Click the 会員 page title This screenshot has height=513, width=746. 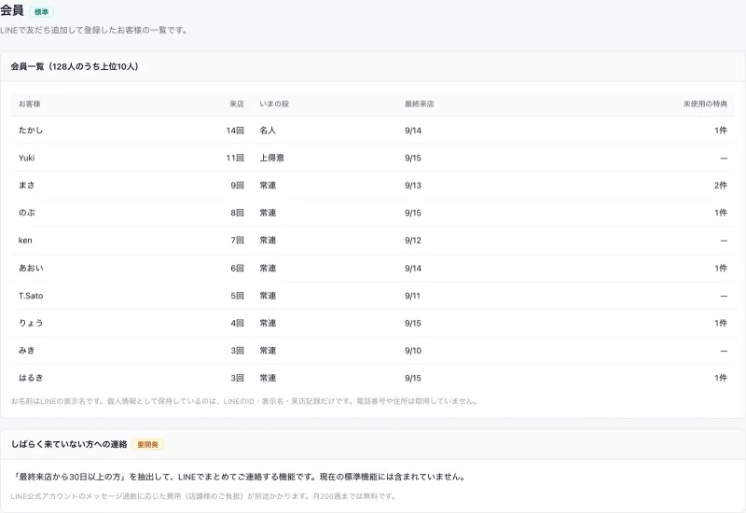[x=12, y=11]
